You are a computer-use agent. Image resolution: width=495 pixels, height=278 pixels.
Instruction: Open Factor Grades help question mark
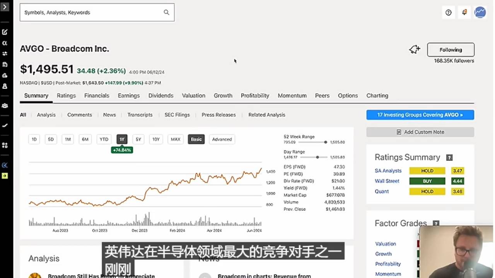[x=436, y=224]
